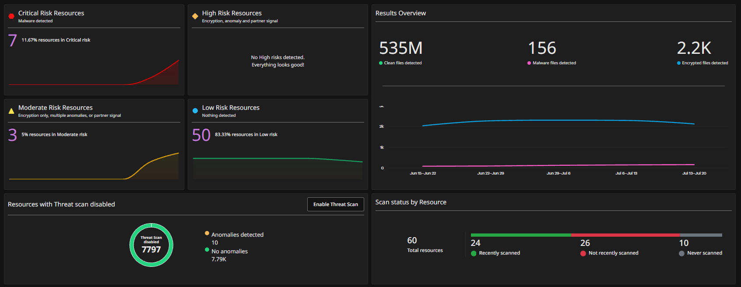741x287 pixels.
Task: Click Resources with Threat scan disabled heading
Action: pyautogui.click(x=61, y=204)
